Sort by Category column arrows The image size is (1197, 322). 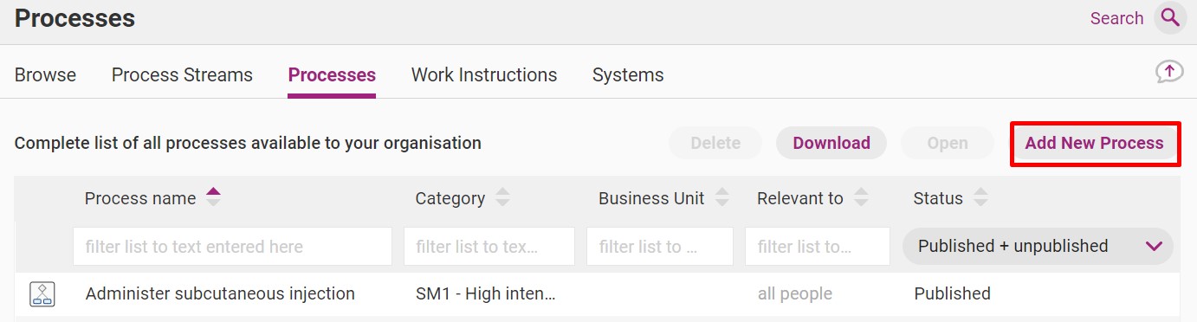point(502,197)
